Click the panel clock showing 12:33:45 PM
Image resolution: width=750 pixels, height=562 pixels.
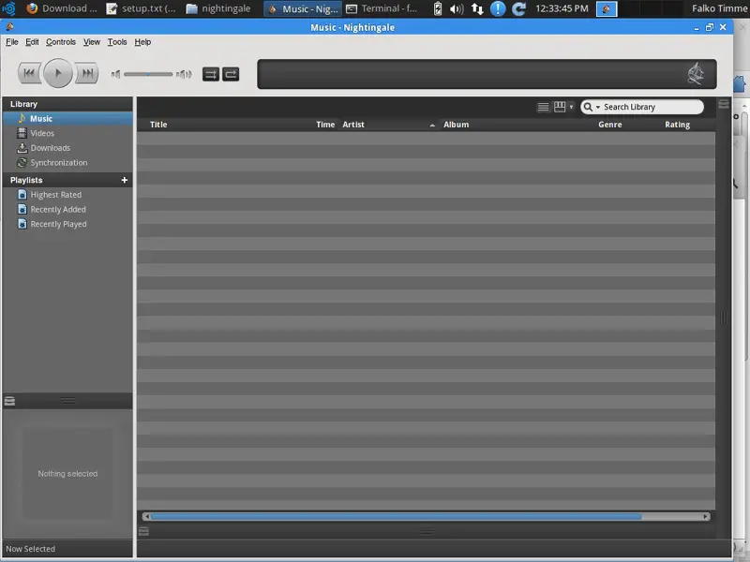[562, 8]
